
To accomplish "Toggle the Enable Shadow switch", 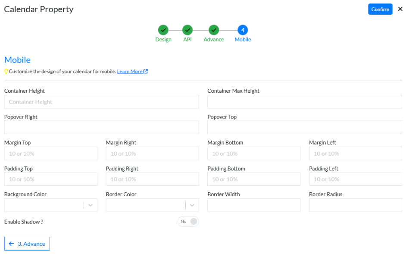I will coord(188,222).
